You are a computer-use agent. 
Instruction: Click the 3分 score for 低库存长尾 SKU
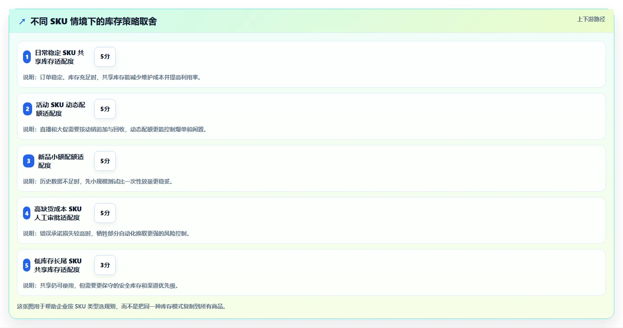[105, 265]
